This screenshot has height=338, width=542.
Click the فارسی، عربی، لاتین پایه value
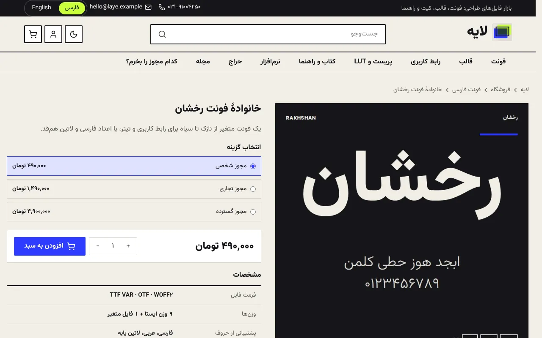[145, 333]
